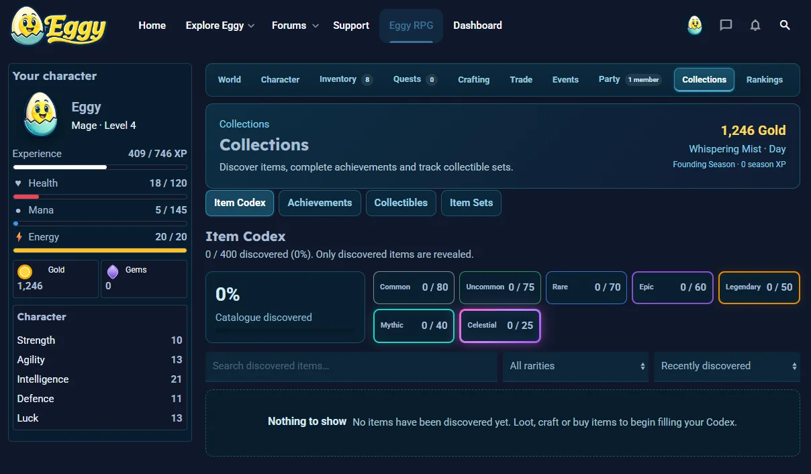Click the Experience progress bar
Image resolution: width=811 pixels, height=474 pixels.
click(100, 167)
